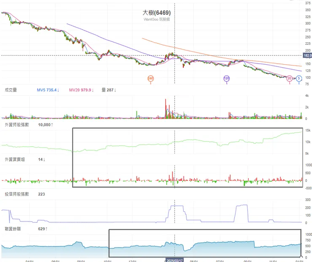Select the 外資持股張數 panel label

click(17, 125)
